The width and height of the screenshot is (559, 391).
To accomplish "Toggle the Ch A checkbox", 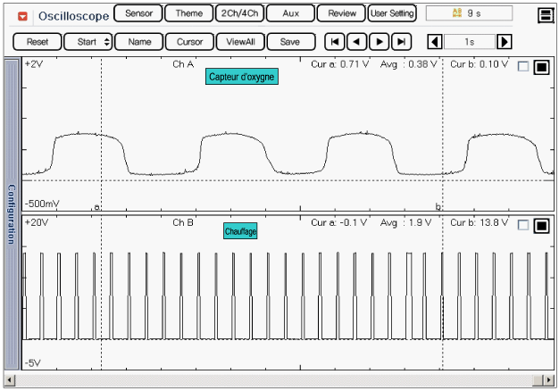I will click(x=523, y=67).
